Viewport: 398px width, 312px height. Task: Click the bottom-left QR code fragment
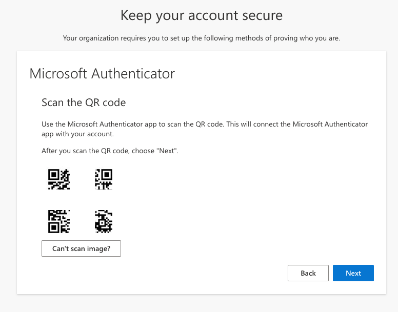pyautogui.click(x=59, y=221)
